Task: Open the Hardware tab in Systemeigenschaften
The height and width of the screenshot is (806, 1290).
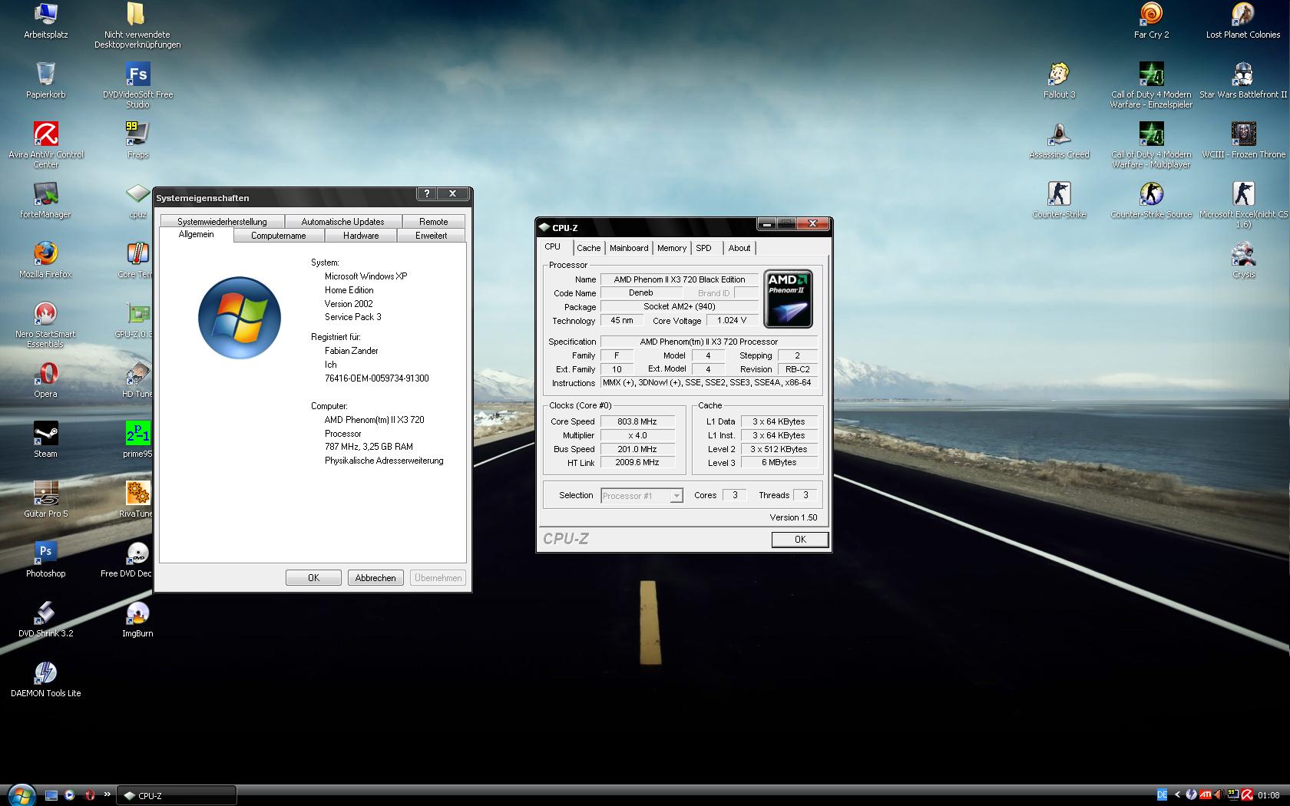Action: click(361, 236)
